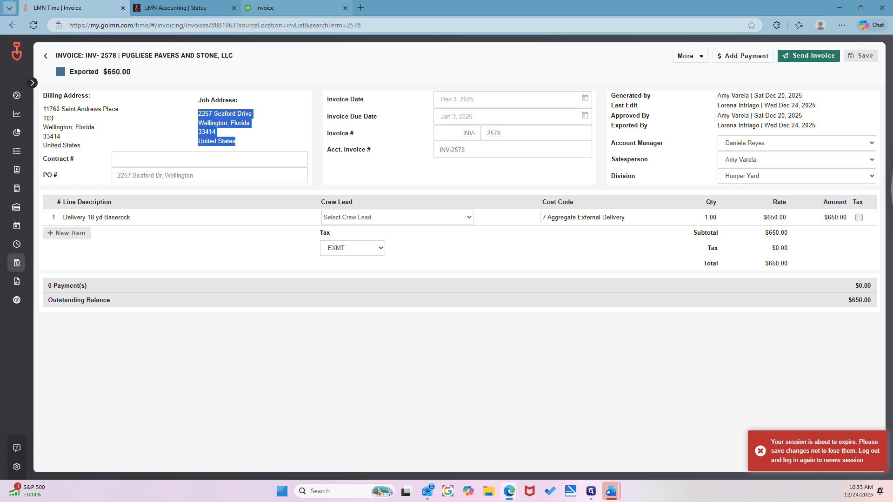
Task: Open the Account Manager dropdown
Action: 797,143
